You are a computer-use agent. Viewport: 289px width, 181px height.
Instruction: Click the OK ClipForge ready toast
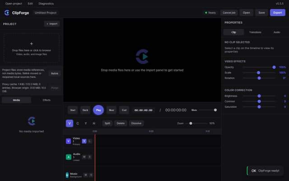pyautogui.click(x=265, y=171)
